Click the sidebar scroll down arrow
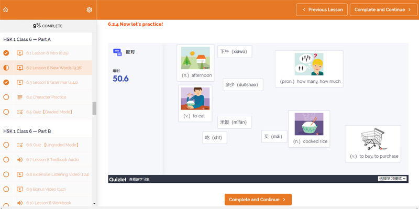Viewport: 419px width, 209px height. (94, 204)
